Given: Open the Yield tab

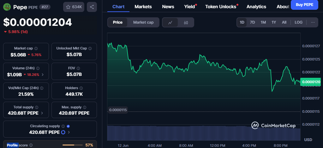Looking at the screenshot, I should (x=189, y=7).
